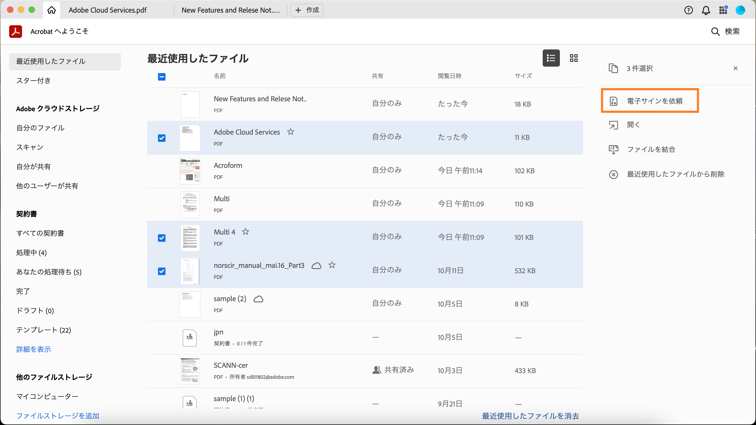
Task: Click the 作成 create button
Action: point(307,10)
